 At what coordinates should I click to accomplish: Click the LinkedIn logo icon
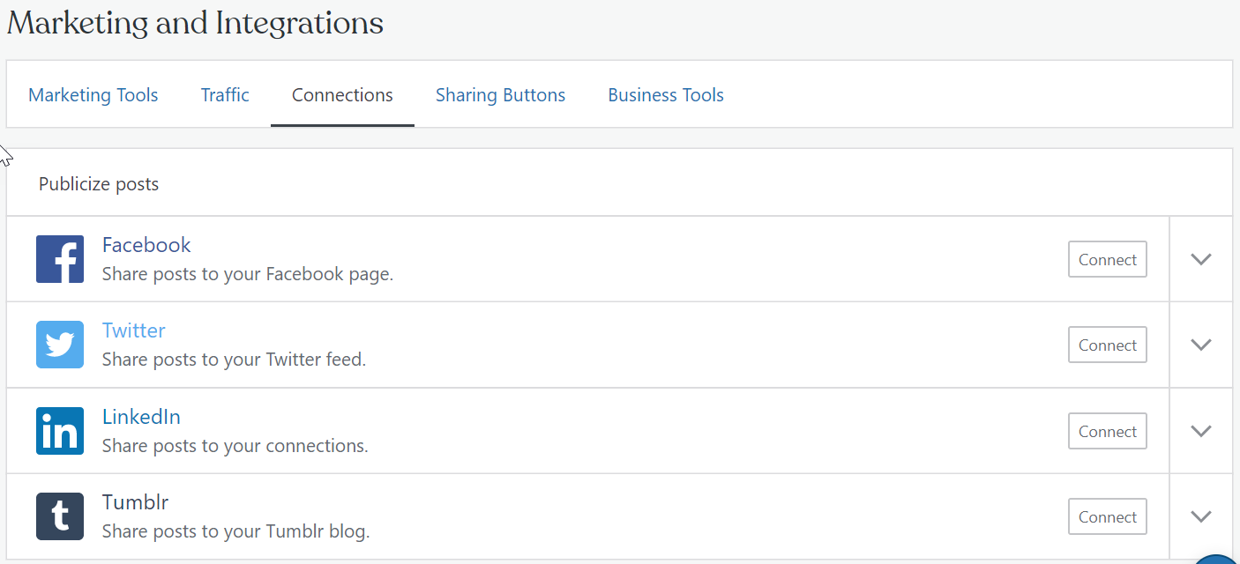click(x=60, y=431)
